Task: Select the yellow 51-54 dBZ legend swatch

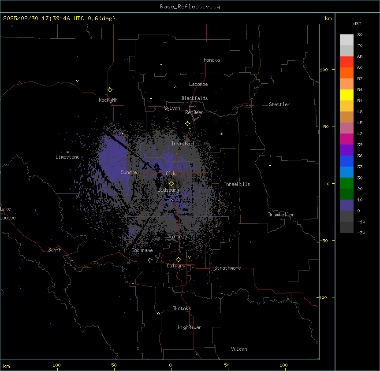Action: (346, 95)
